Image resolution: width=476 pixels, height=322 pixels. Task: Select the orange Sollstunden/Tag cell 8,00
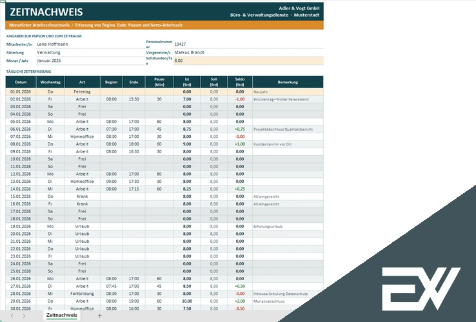248,61
